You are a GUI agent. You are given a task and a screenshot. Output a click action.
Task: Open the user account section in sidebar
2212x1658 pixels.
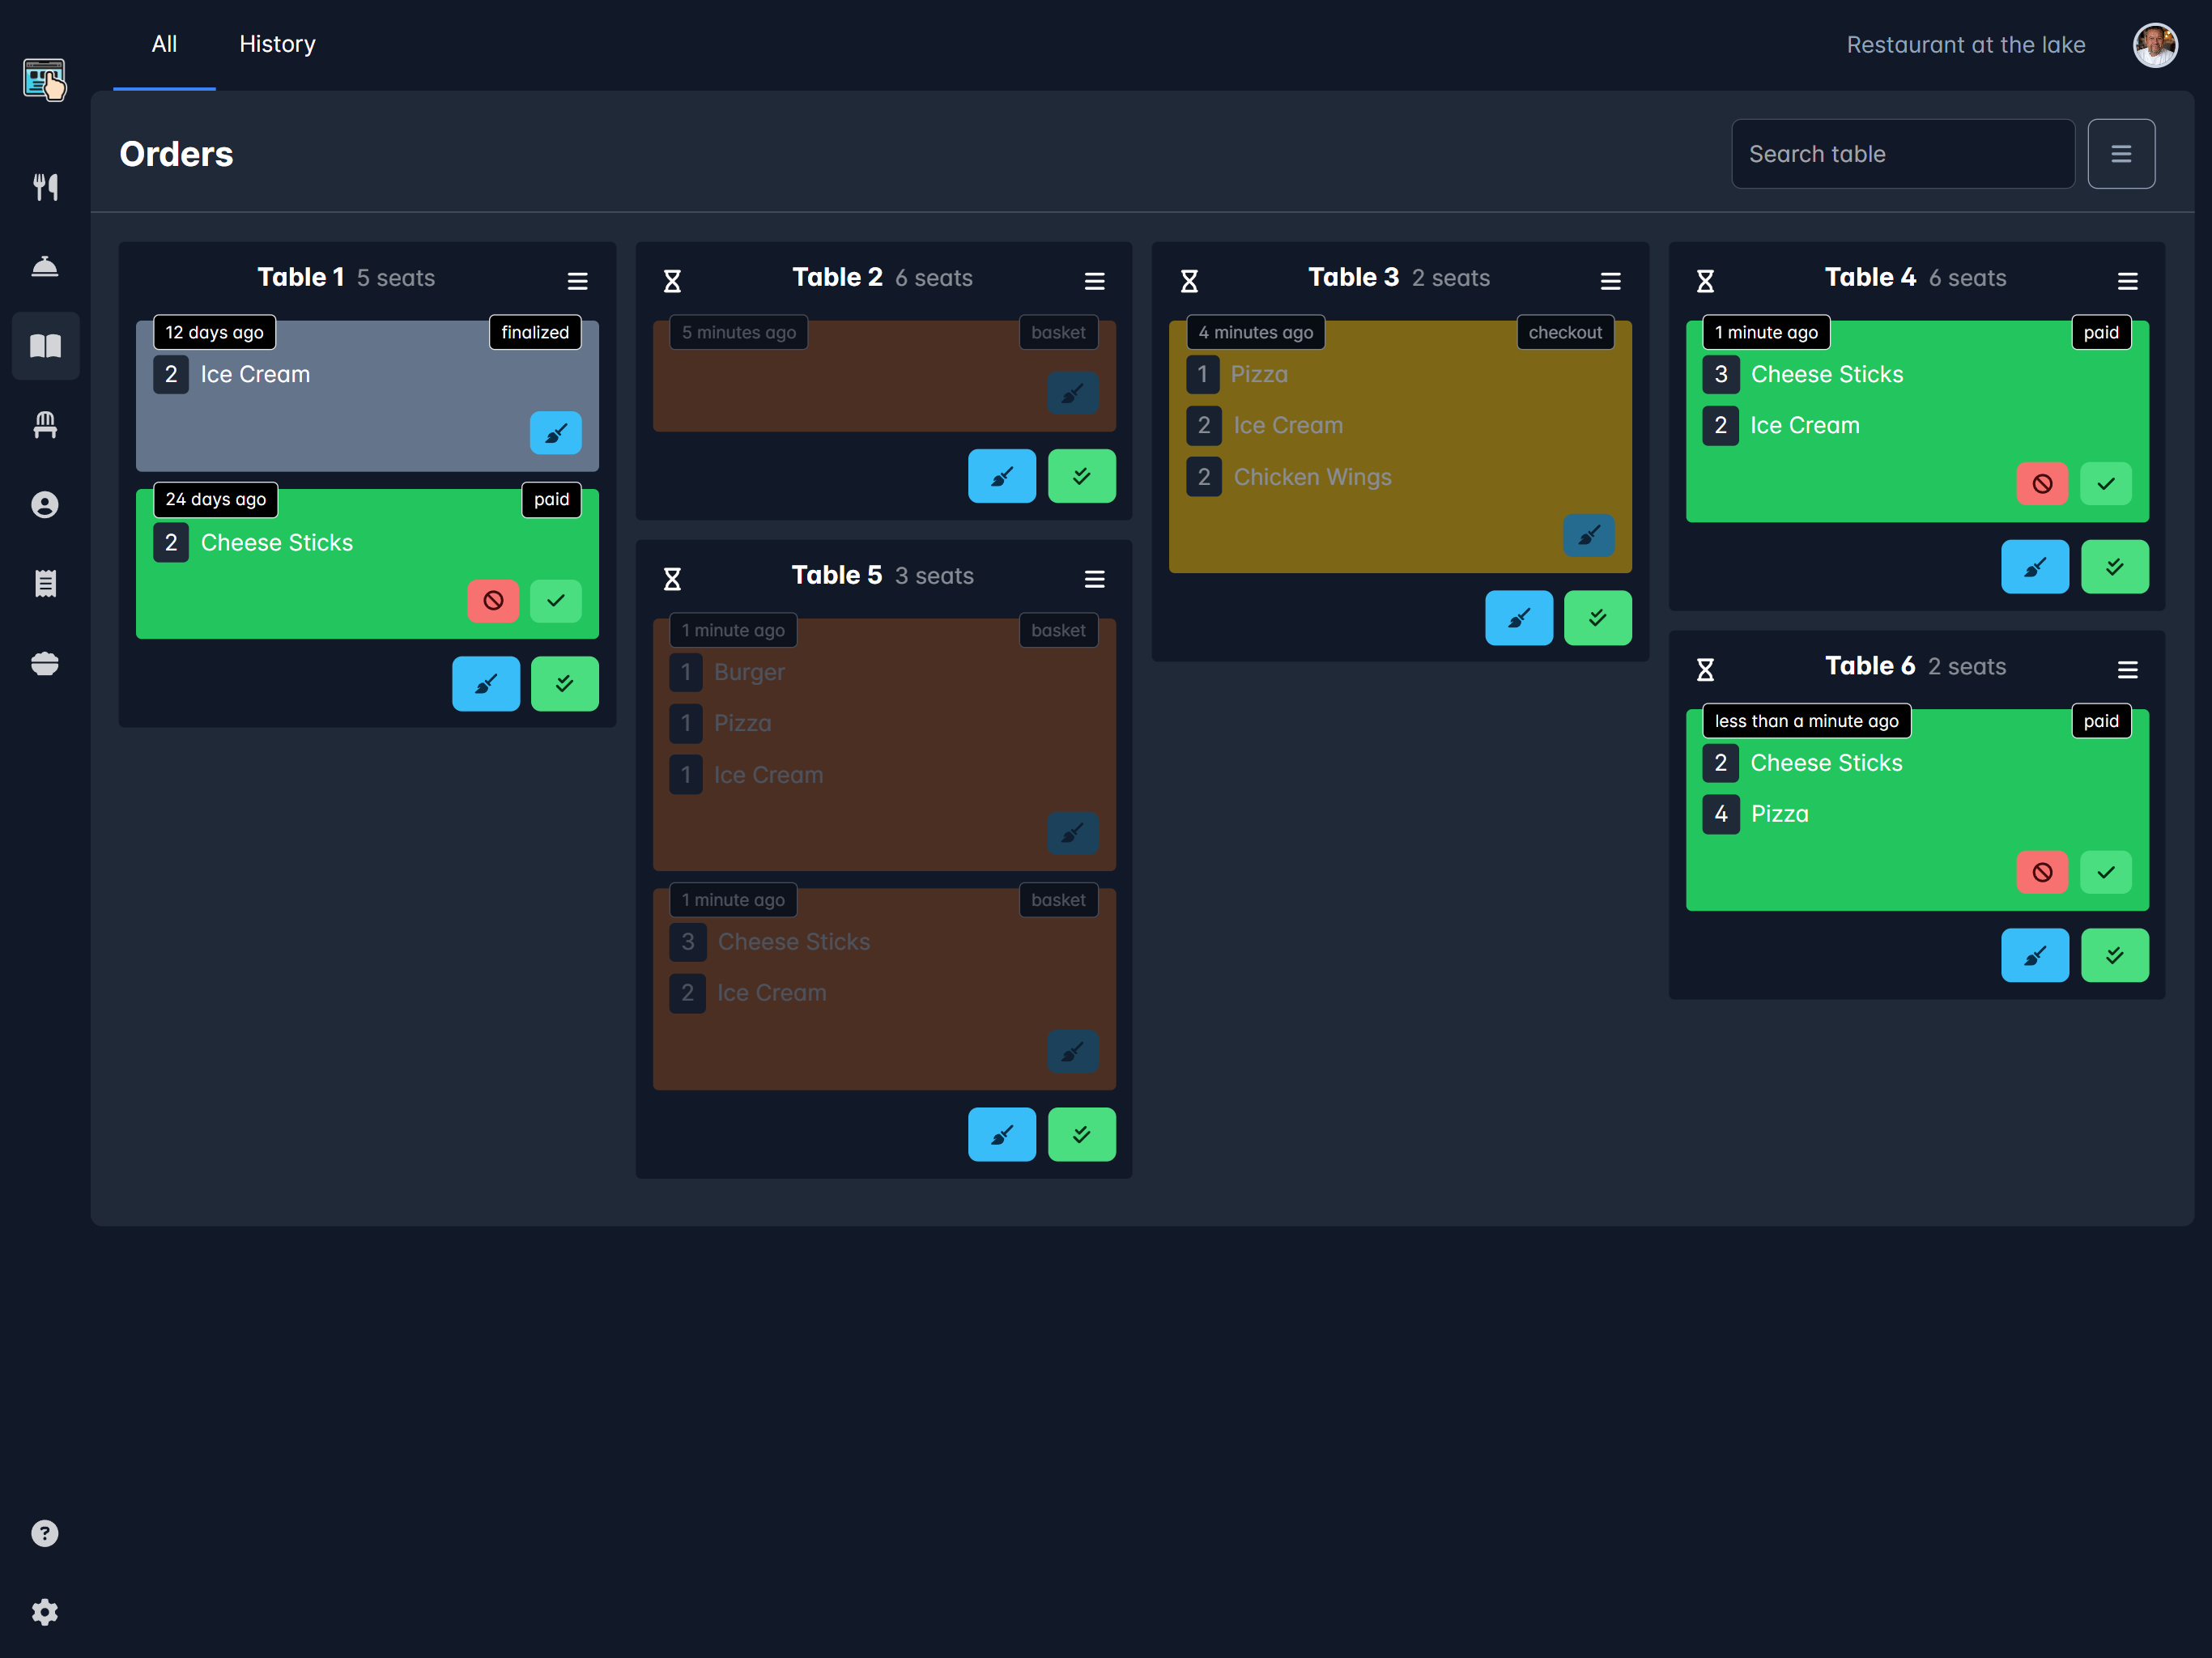click(x=45, y=505)
